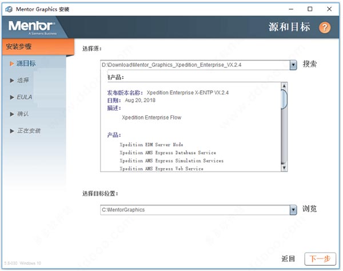Click the 搜索 search button
Screen dimensions: 343x271
click(309, 64)
